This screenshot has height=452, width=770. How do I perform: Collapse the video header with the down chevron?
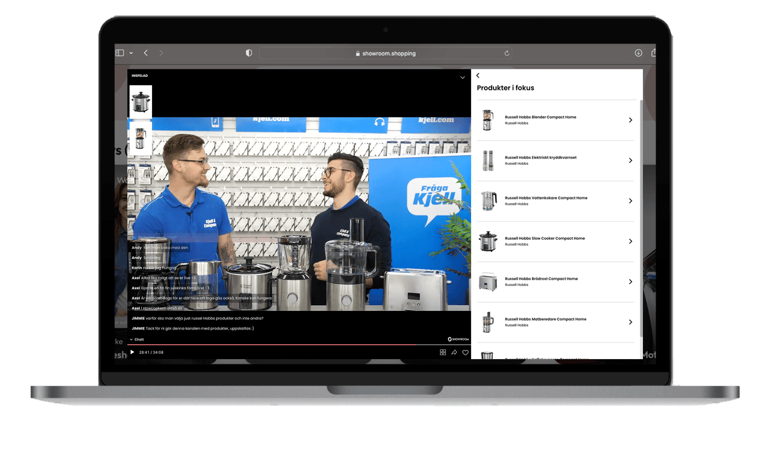tap(463, 78)
